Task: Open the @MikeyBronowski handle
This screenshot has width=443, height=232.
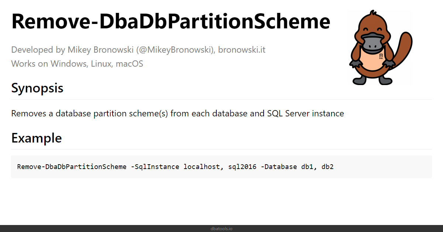Action: [x=171, y=50]
